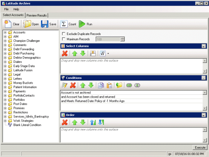This screenshot has width=209, height=157.
Task: Run the query with green play icon
Action: pos(82,24)
